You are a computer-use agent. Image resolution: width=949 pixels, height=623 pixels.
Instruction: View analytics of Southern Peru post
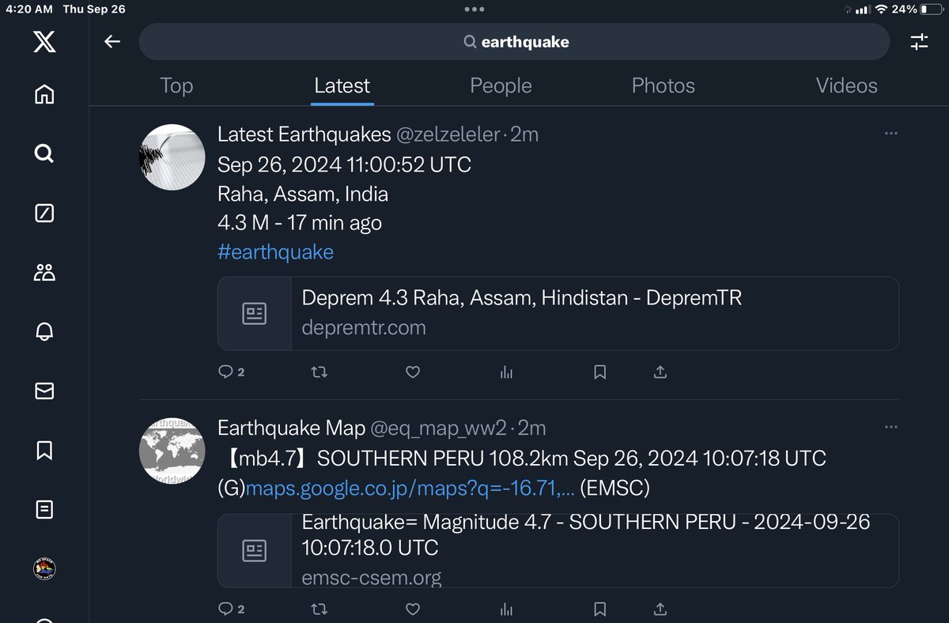click(x=506, y=609)
